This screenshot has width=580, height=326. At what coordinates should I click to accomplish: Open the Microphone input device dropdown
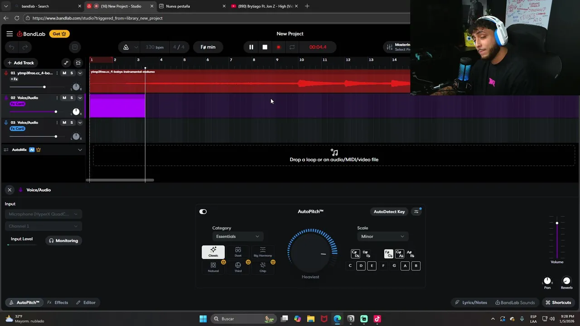coord(43,214)
